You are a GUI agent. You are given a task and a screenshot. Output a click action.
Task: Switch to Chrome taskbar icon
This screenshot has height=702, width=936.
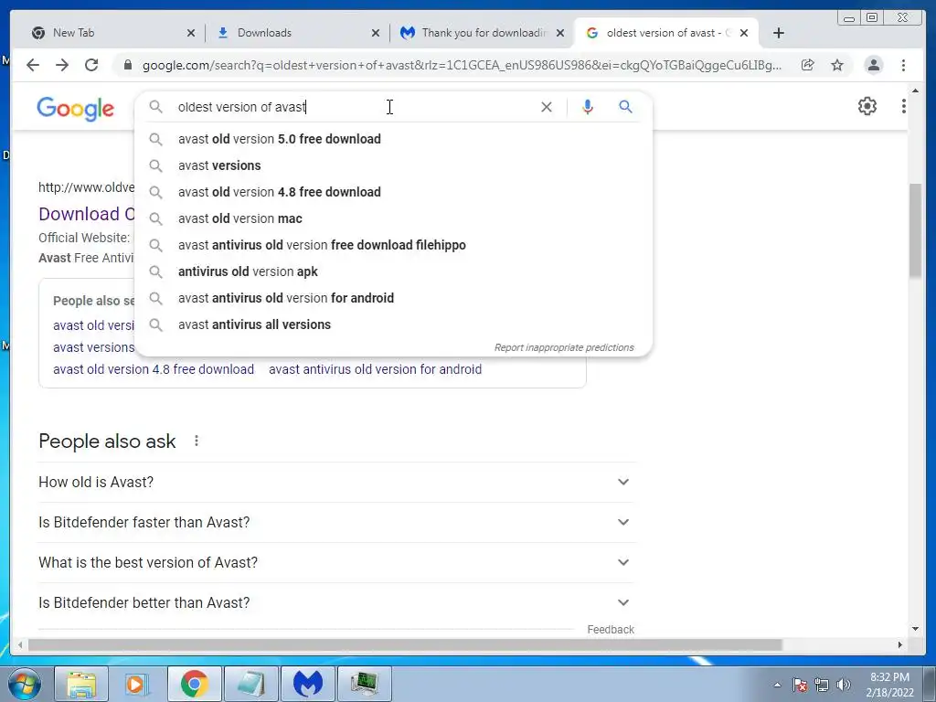click(x=195, y=684)
